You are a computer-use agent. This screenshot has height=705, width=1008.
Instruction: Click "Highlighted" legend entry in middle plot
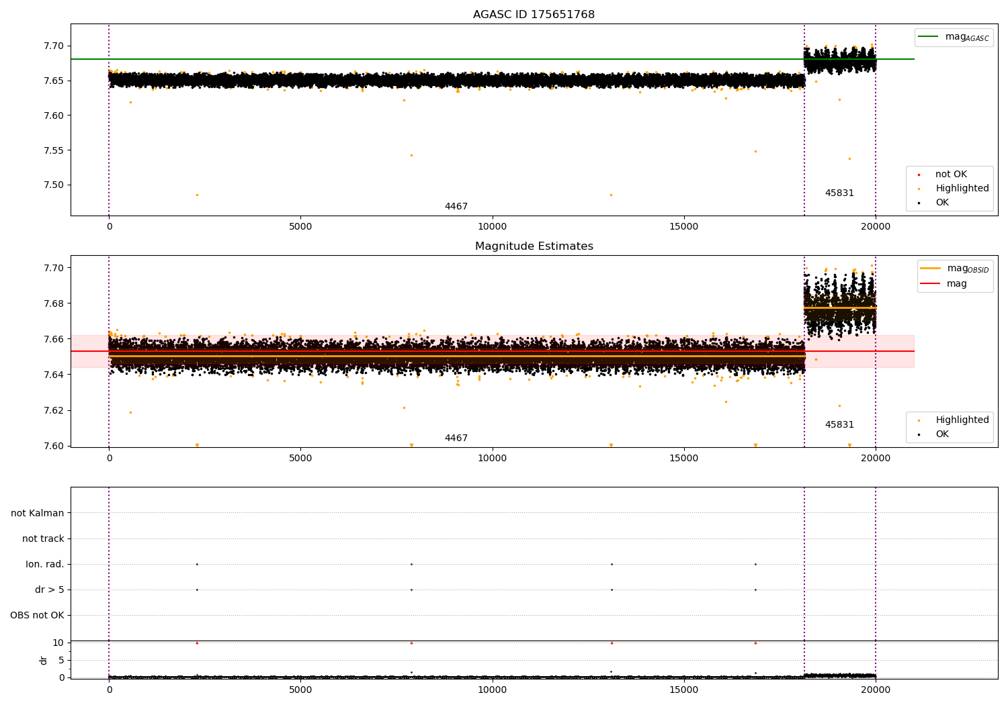click(962, 420)
